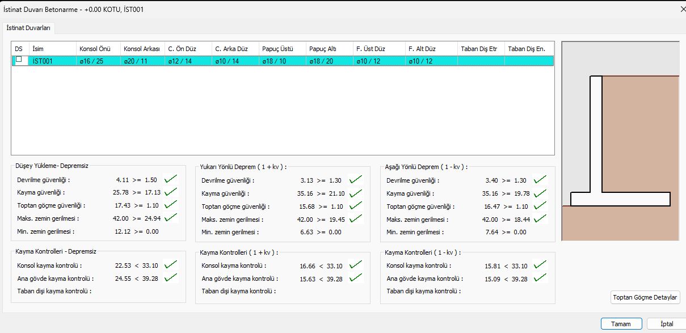Select the İST001 row name cell
This screenshot has width=686, height=333.
coord(53,61)
